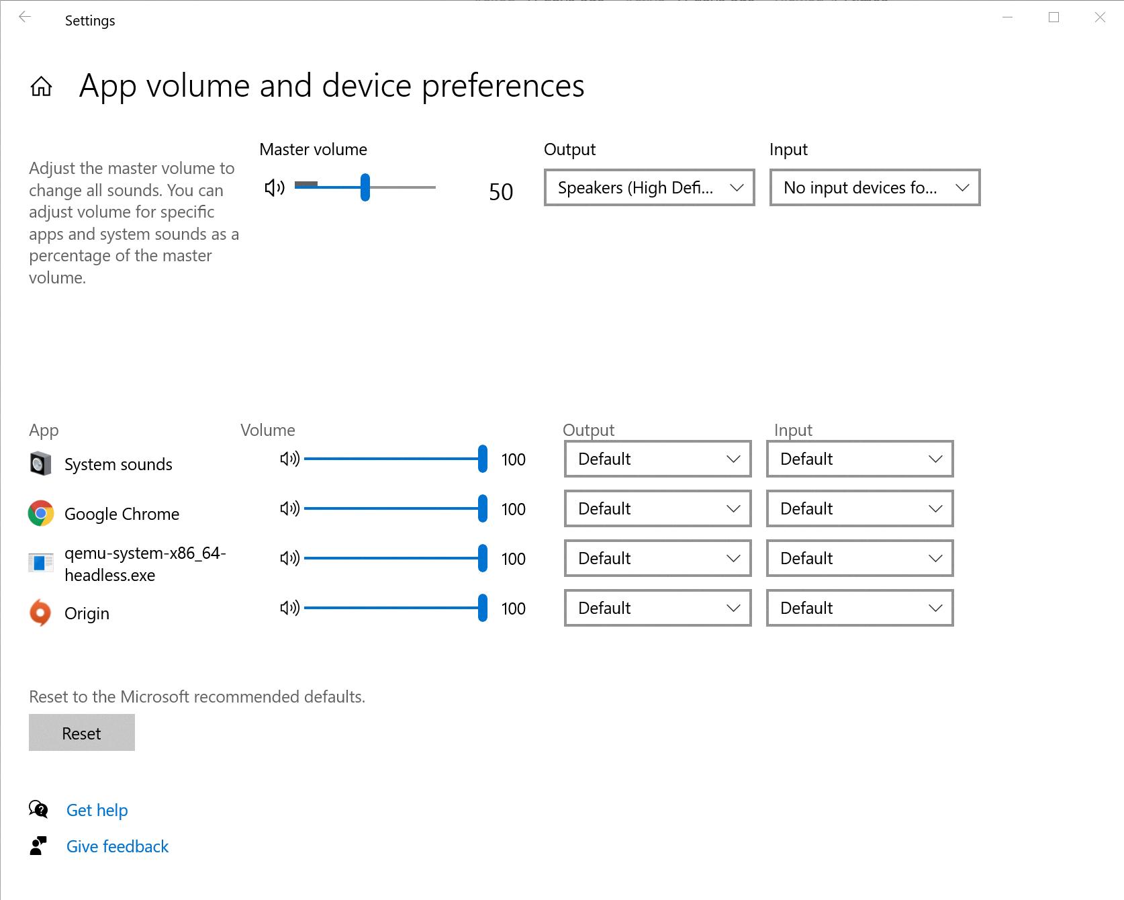Open the Output device dropdown showing Speakers

point(649,188)
